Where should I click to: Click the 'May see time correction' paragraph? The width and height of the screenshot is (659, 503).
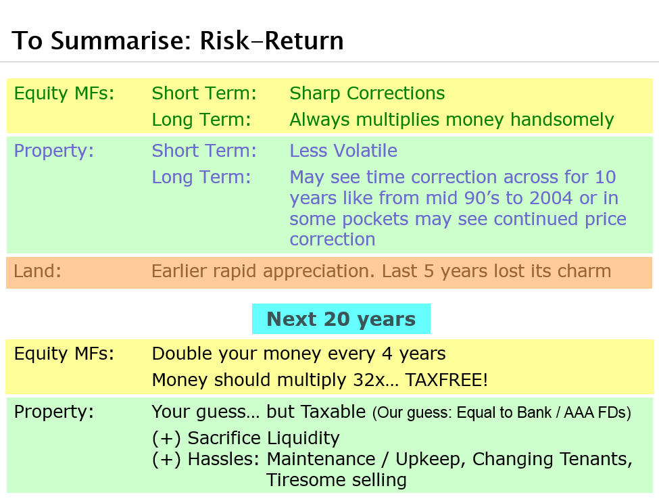[x=458, y=208]
